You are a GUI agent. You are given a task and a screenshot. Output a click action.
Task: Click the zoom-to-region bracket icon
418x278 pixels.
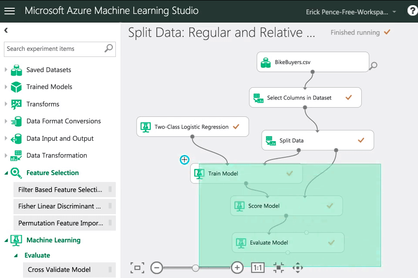pyautogui.click(x=137, y=268)
